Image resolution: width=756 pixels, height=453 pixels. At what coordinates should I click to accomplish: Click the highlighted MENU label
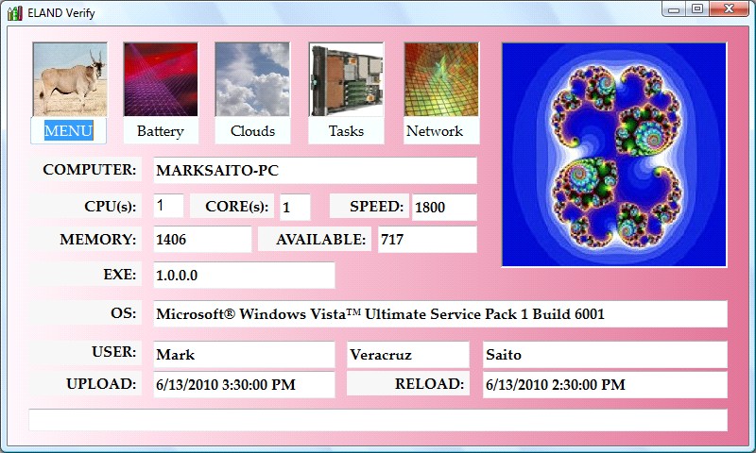point(69,130)
